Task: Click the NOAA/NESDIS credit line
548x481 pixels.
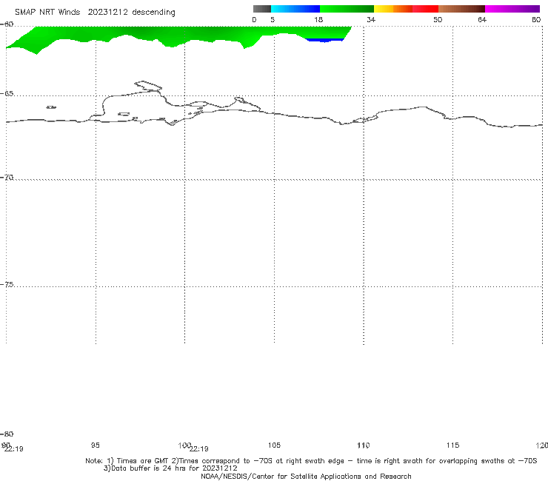Action: click(306, 476)
